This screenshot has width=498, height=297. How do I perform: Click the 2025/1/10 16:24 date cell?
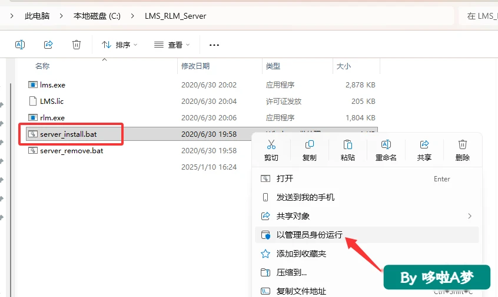[x=209, y=167]
